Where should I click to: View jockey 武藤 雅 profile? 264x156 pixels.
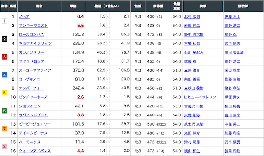[x=190, y=61]
